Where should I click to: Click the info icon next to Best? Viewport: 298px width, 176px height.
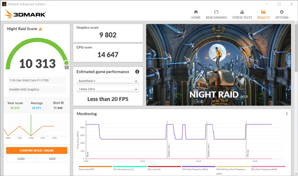[62, 103]
